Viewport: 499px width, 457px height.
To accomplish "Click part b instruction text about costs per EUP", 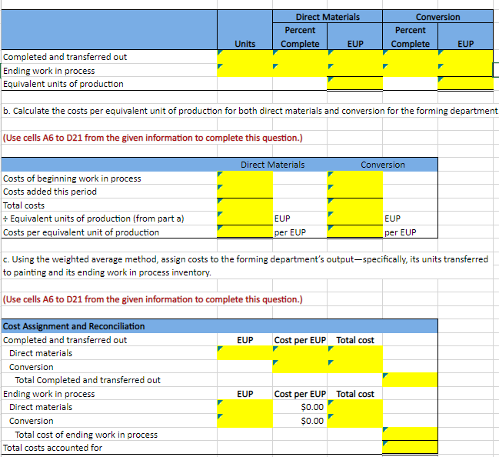I will point(250,111).
